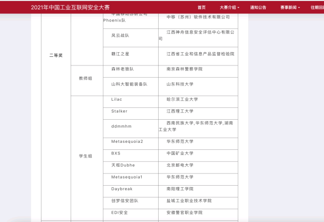Select 南京森林警察学院 in the table

click(x=185, y=69)
